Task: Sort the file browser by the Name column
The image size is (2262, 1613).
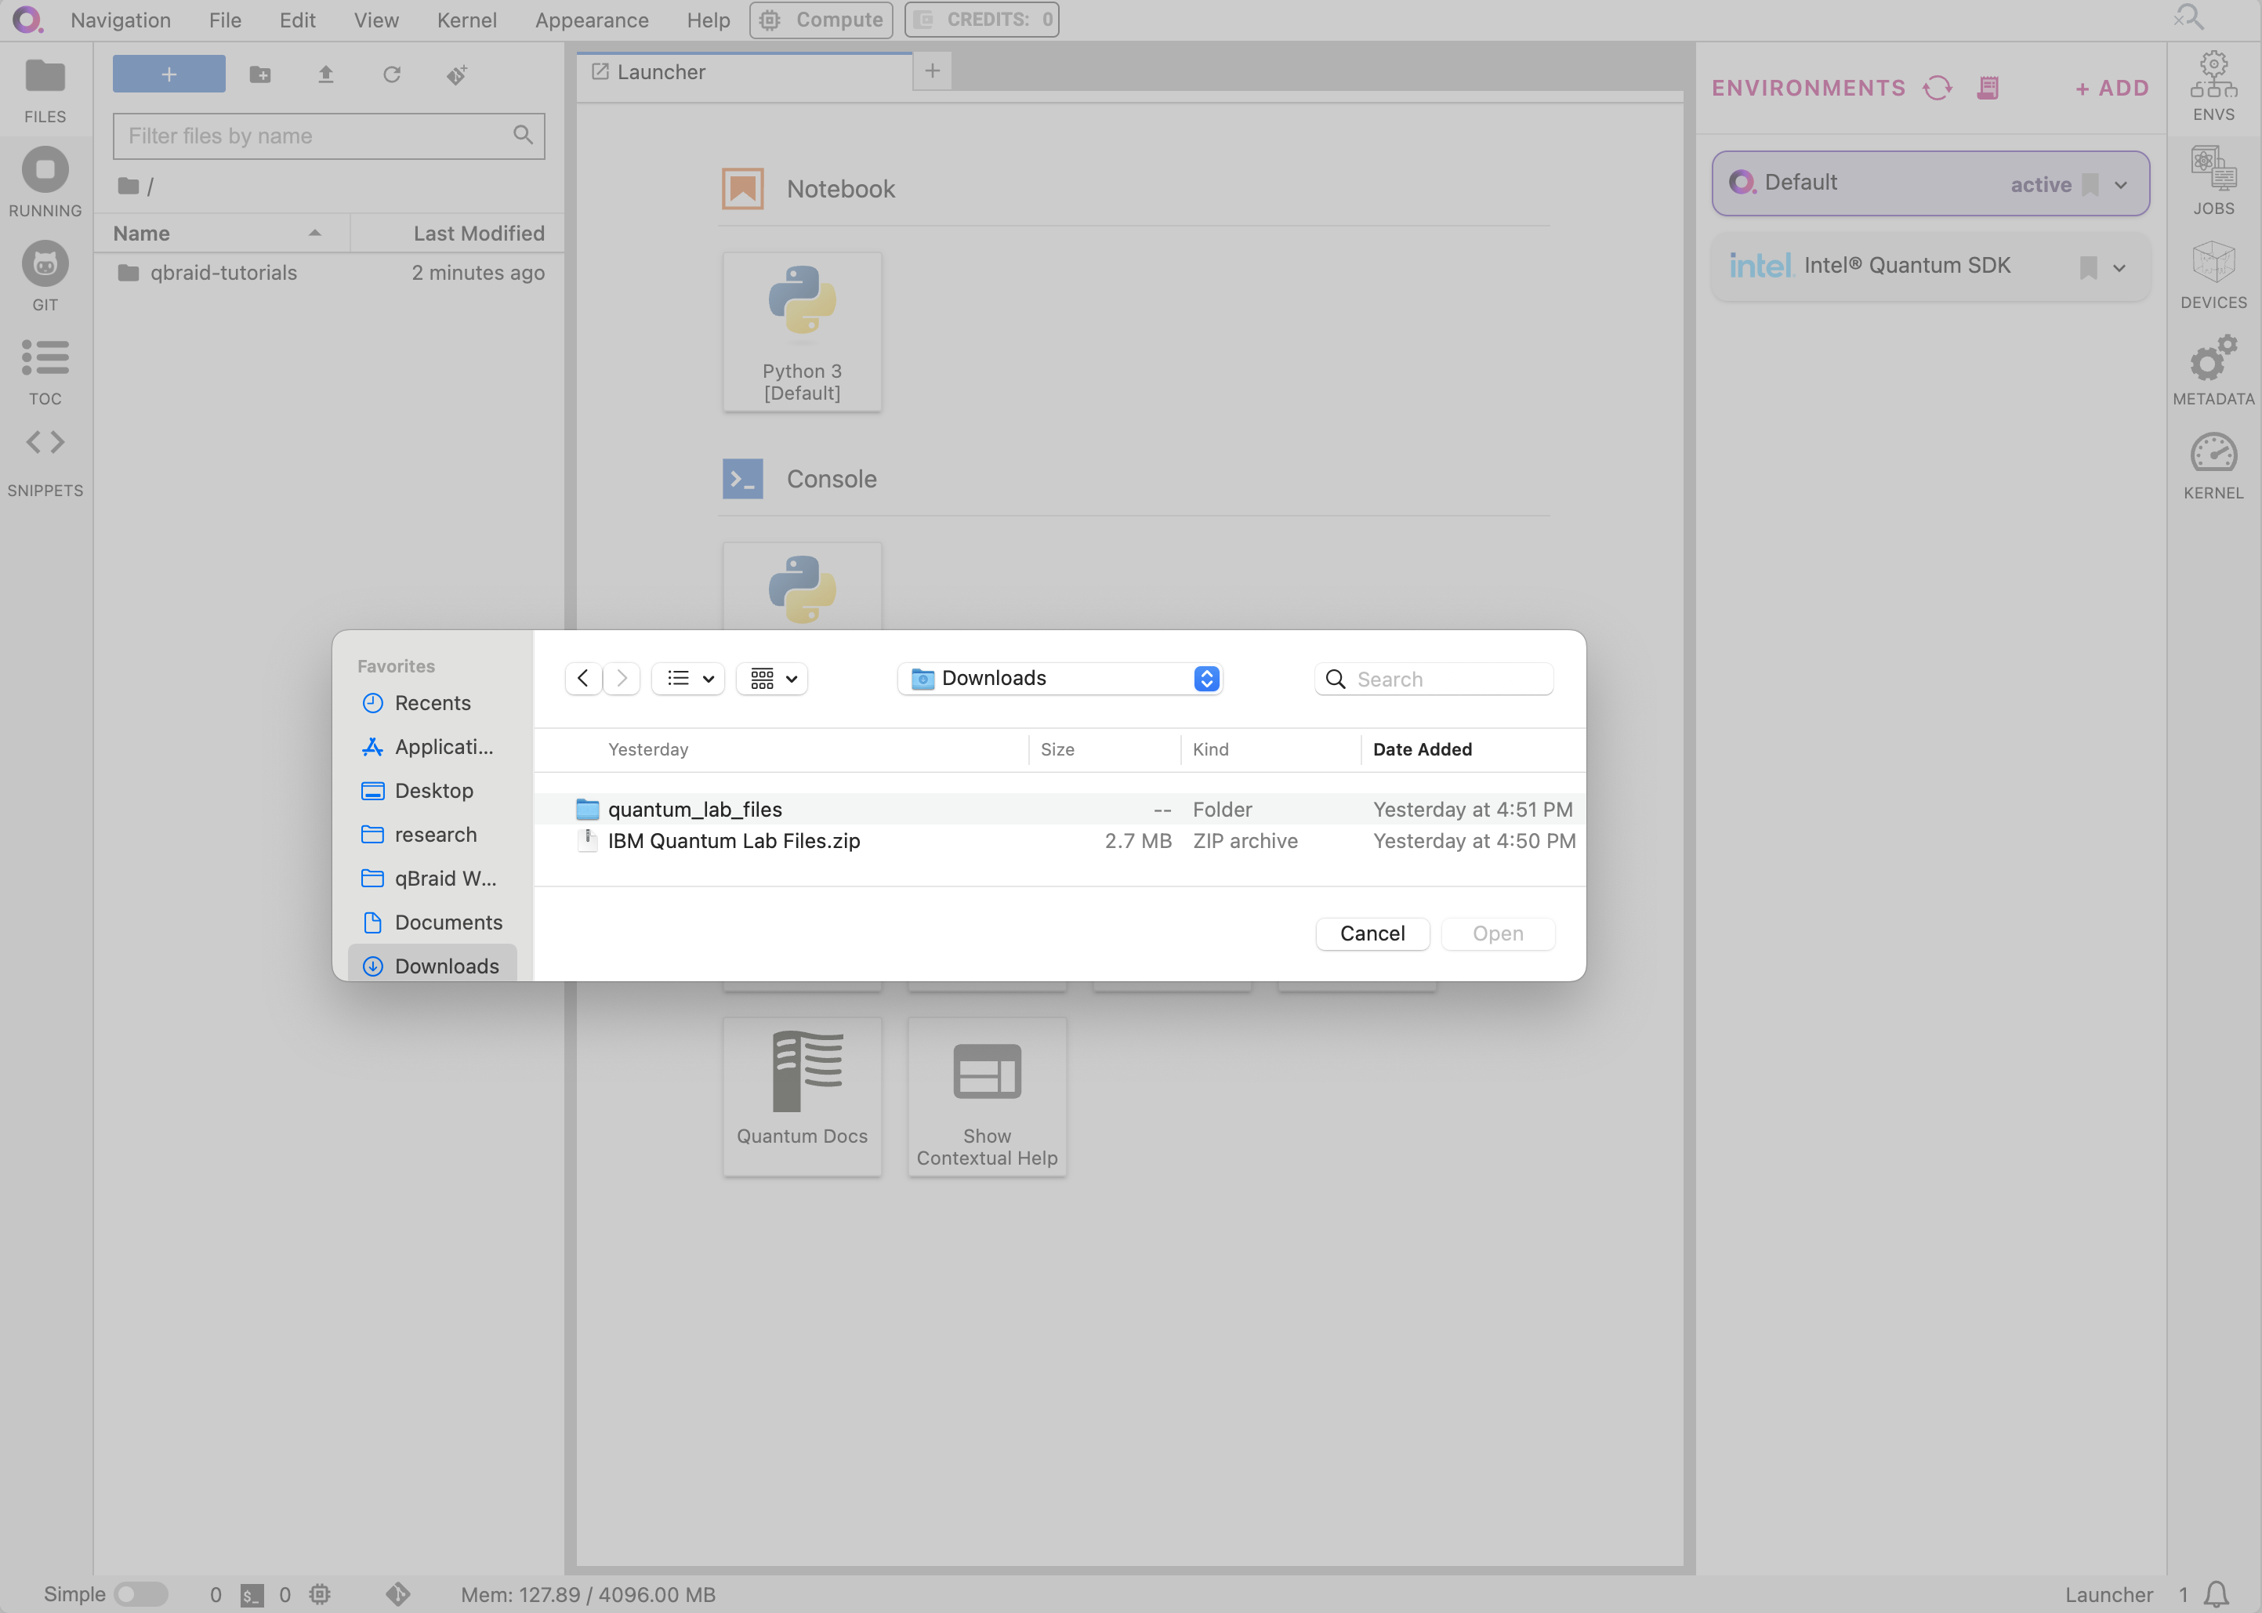Action: 220,233
